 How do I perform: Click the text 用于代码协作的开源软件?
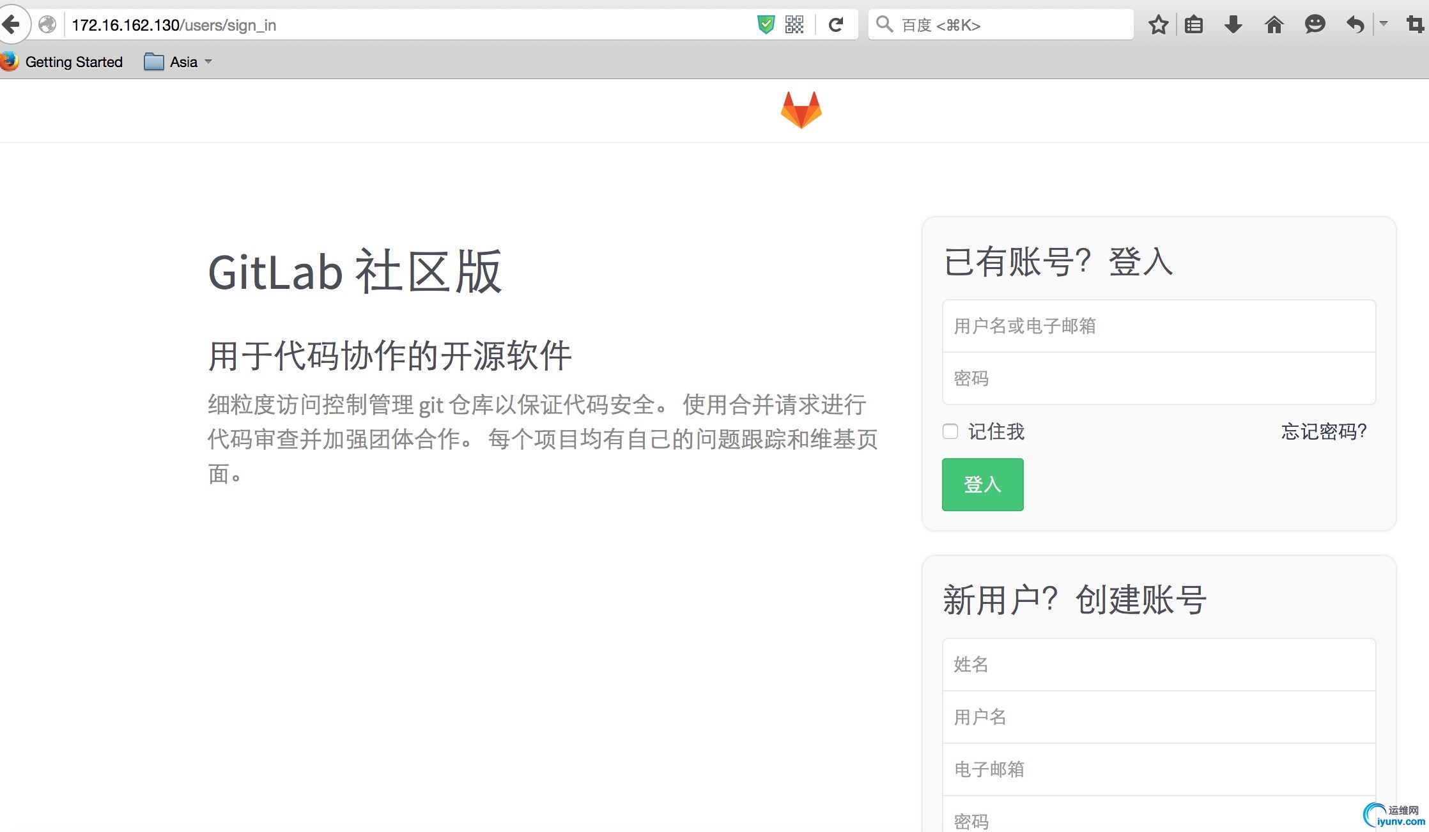[390, 355]
